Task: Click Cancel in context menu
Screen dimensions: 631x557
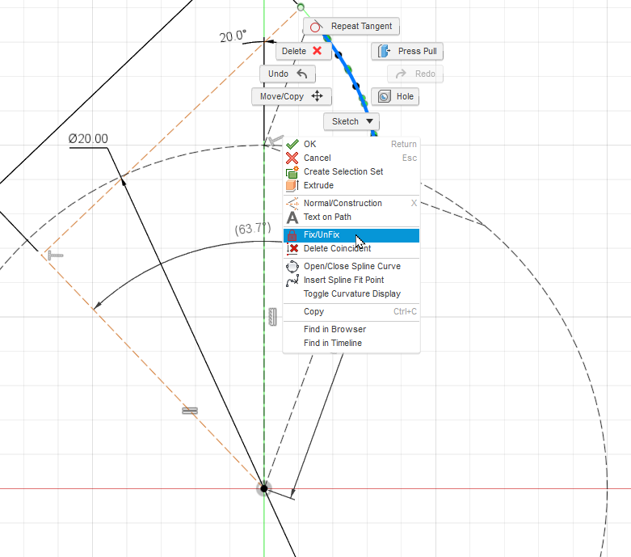Action: [317, 158]
